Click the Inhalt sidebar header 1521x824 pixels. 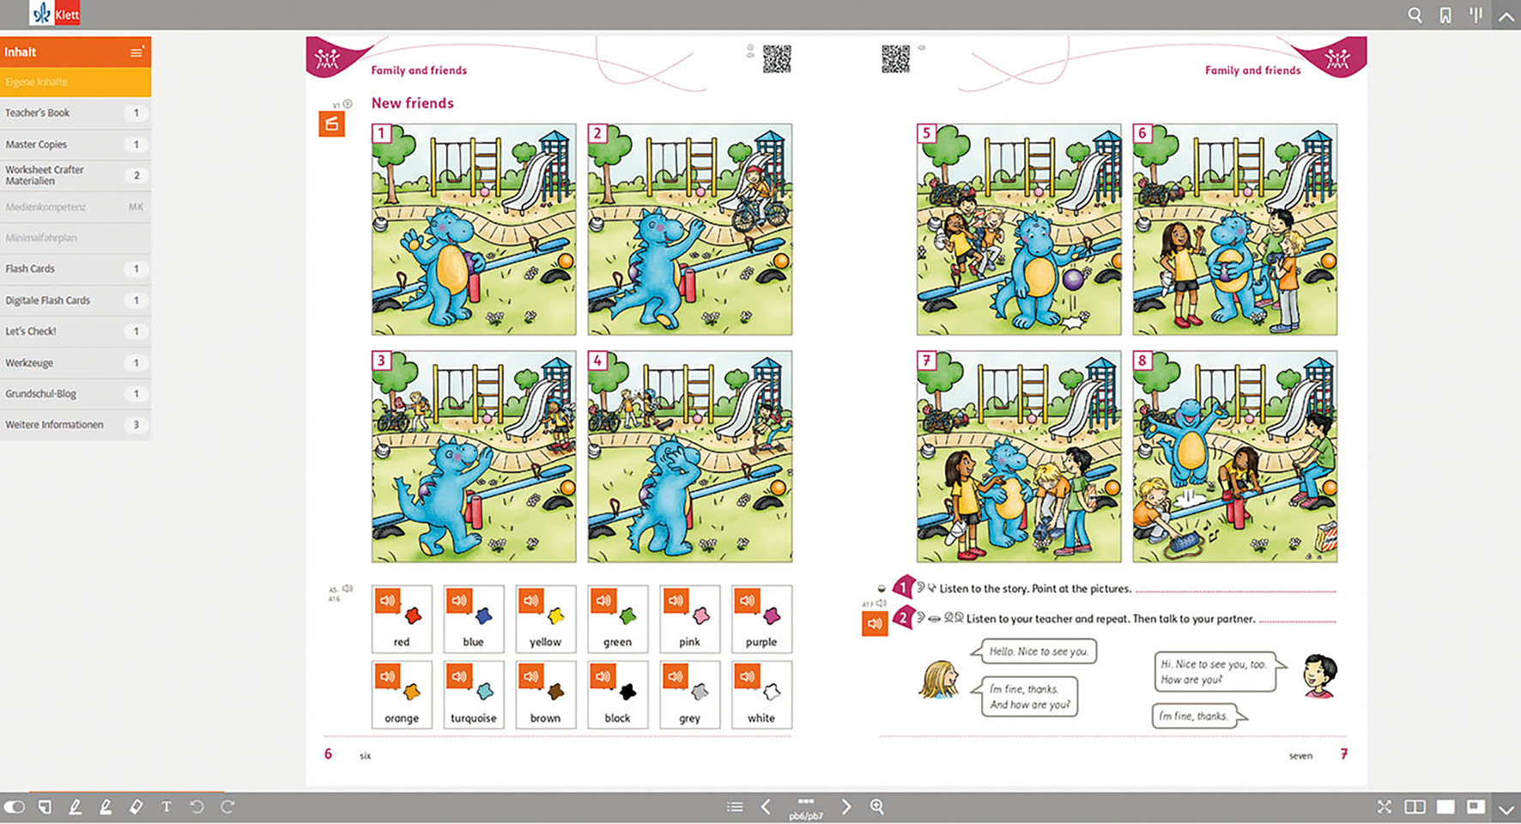pos(76,52)
